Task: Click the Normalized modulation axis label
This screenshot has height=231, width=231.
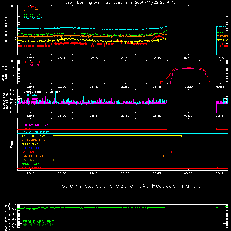Action: pos(5,101)
